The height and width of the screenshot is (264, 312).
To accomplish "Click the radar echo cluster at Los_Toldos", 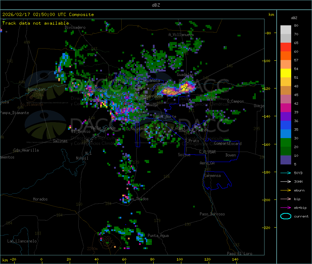I will pyautogui.click(x=125, y=198).
